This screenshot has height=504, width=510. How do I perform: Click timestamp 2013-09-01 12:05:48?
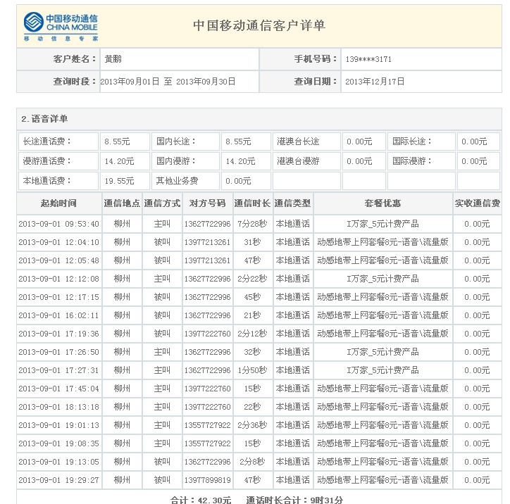[x=58, y=260]
